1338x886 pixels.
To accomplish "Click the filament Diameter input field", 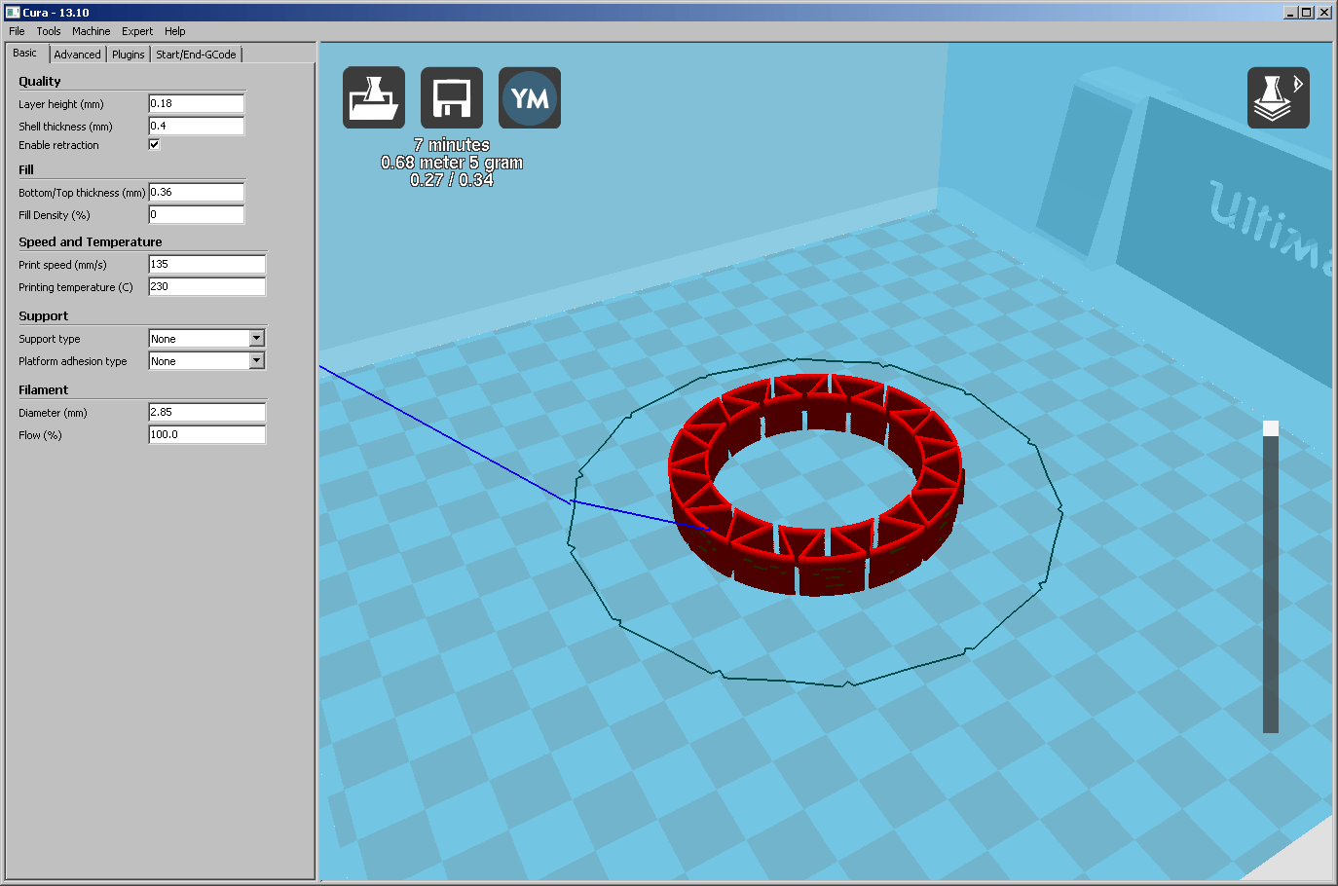I will click(x=206, y=412).
